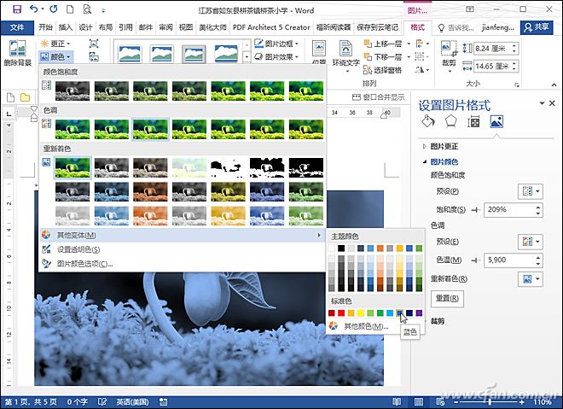Open the Recolor (重新着色) dropdown in pane

coord(531,279)
